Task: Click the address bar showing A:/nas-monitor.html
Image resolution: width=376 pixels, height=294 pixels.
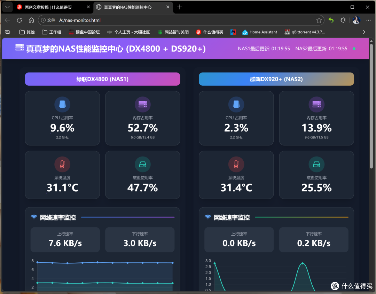Action: coord(181,20)
